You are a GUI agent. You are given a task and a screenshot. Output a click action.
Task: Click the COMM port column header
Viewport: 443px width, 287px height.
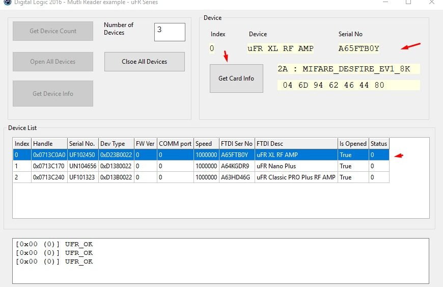coord(175,144)
